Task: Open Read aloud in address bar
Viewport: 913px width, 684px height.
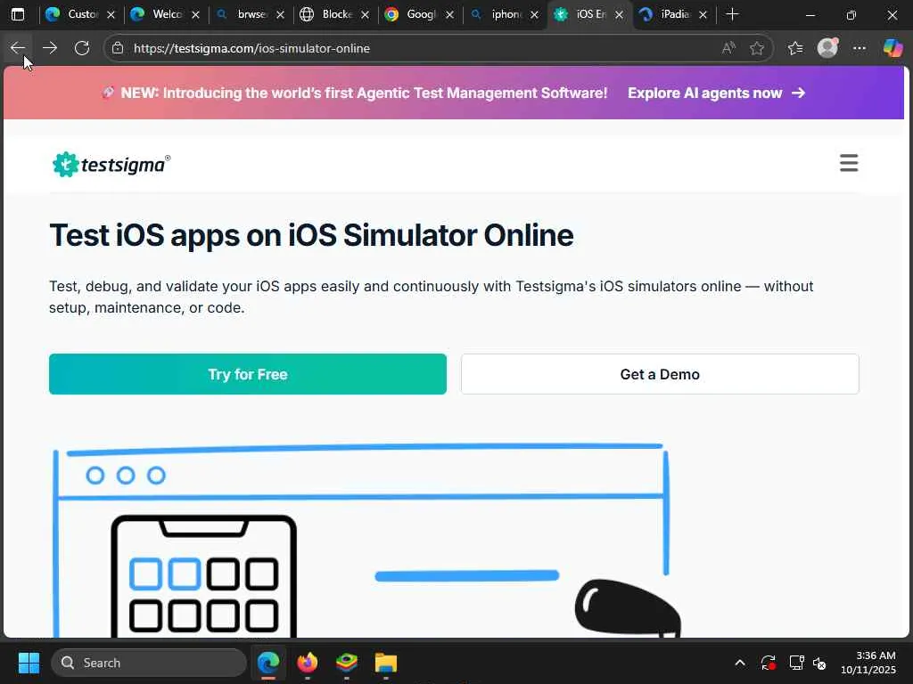Action: coord(728,48)
